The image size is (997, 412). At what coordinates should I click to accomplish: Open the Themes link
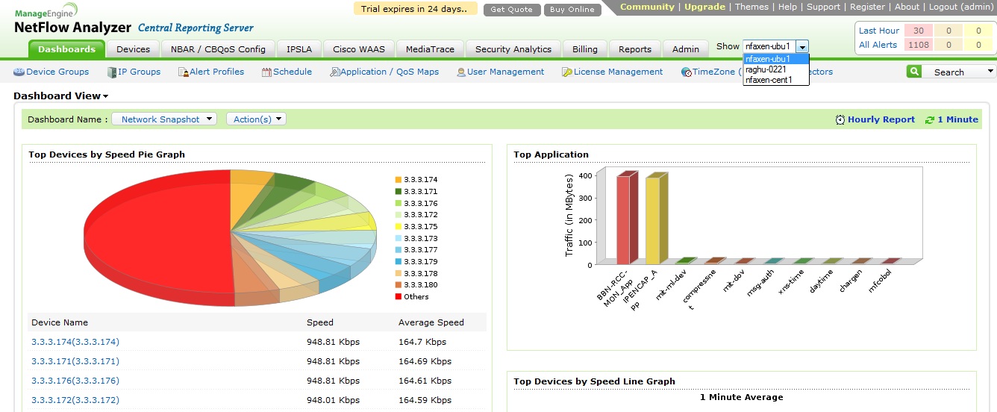coord(751,7)
